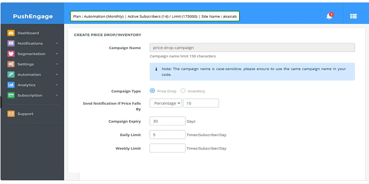
Task: Select the Inventory campaign type
Action: click(183, 91)
